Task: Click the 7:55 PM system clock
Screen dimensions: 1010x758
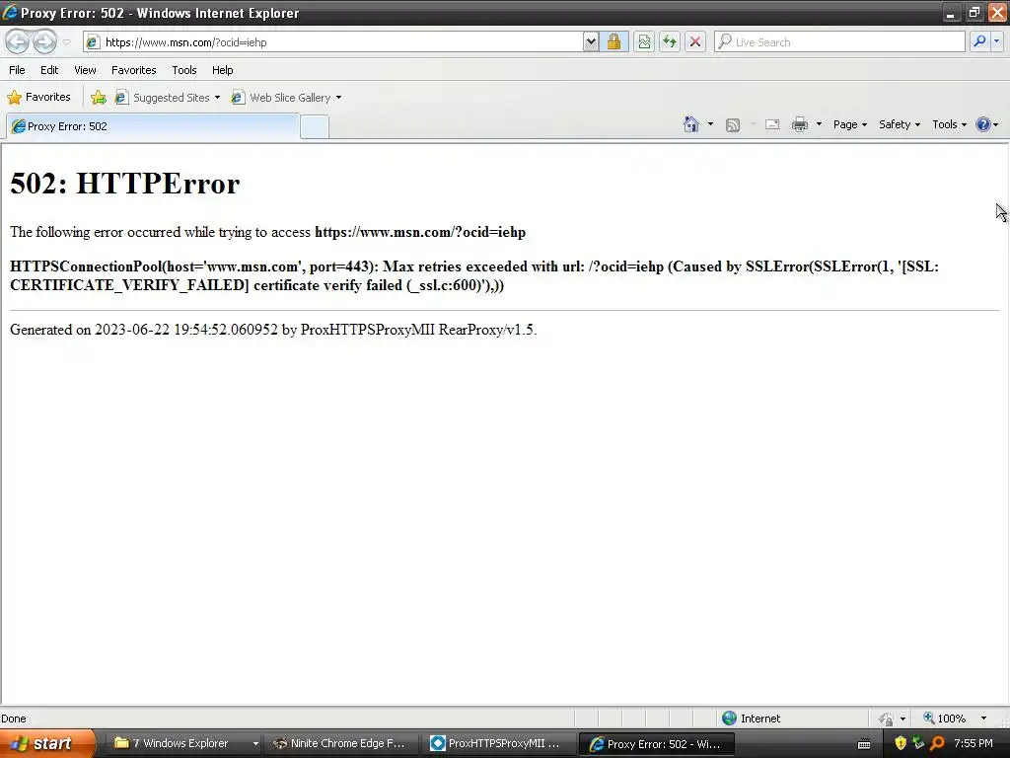Action: click(974, 744)
